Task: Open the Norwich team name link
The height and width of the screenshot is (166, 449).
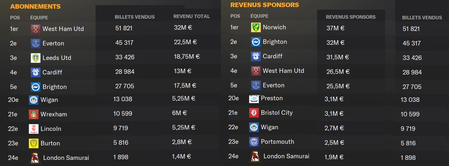Action: (274, 27)
